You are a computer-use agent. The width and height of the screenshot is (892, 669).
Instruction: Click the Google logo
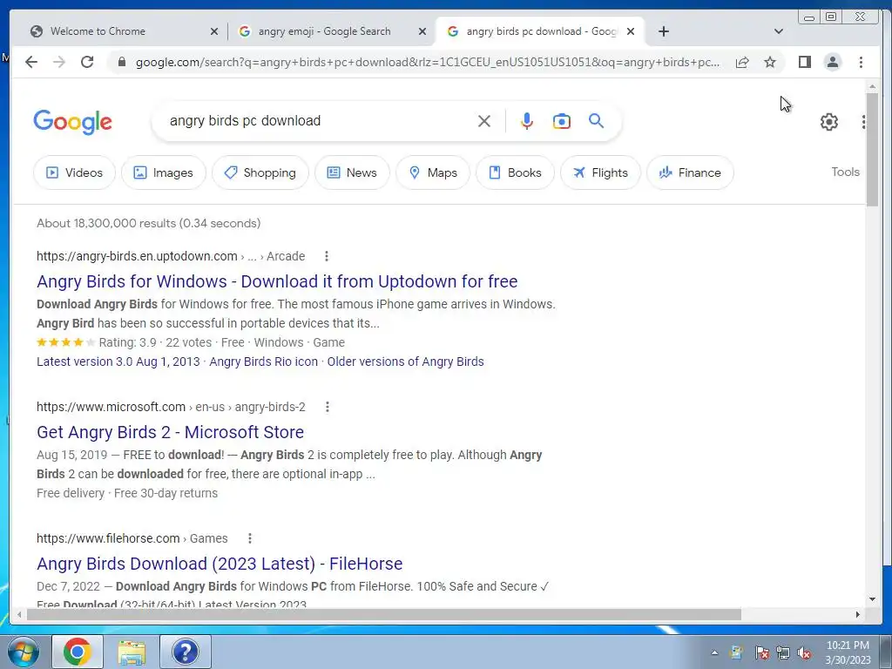coord(73,122)
